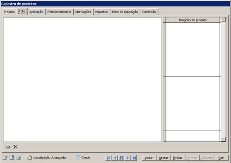Click the large photo preview area

tap(82, 80)
